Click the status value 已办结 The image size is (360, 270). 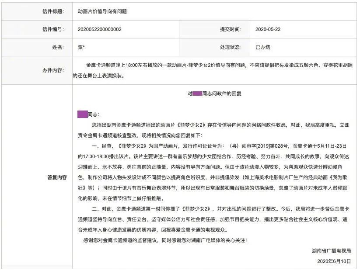tap(262, 47)
